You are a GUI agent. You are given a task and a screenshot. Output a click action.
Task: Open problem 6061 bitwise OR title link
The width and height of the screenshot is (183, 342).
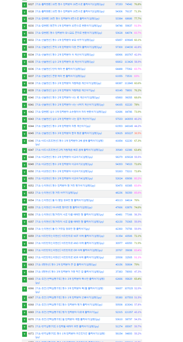coord(69,250)
